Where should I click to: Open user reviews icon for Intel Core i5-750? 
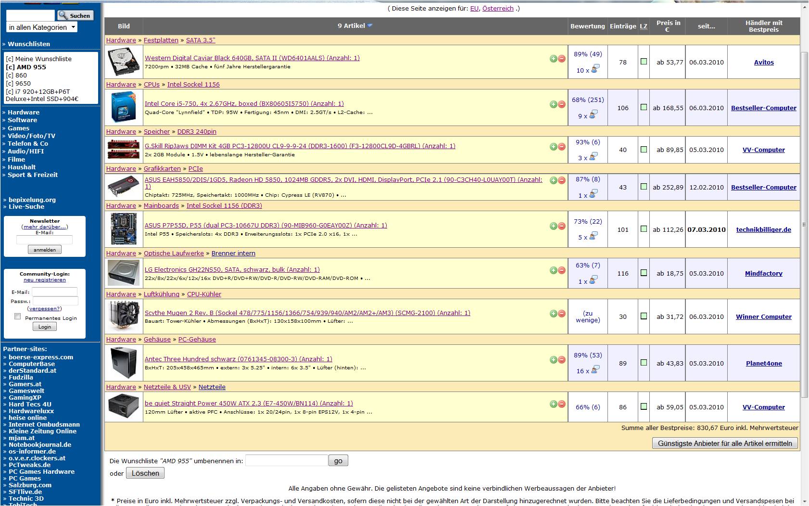click(594, 114)
